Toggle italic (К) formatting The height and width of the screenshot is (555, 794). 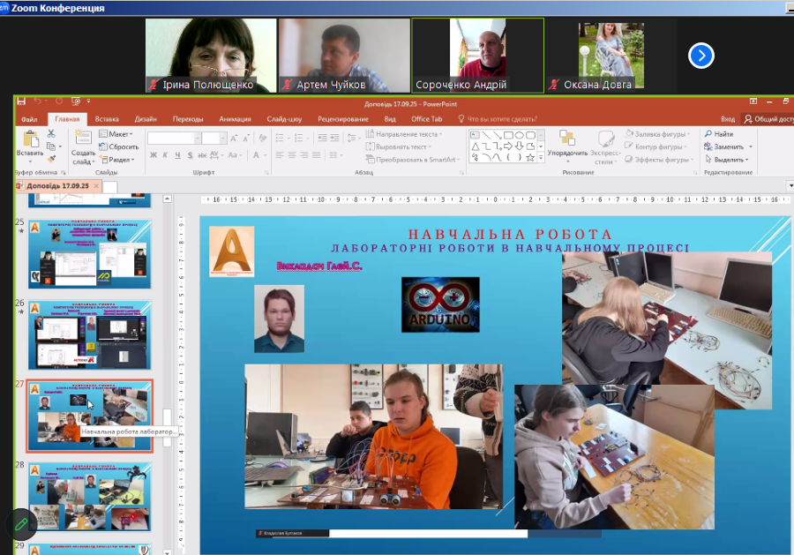tap(166, 155)
